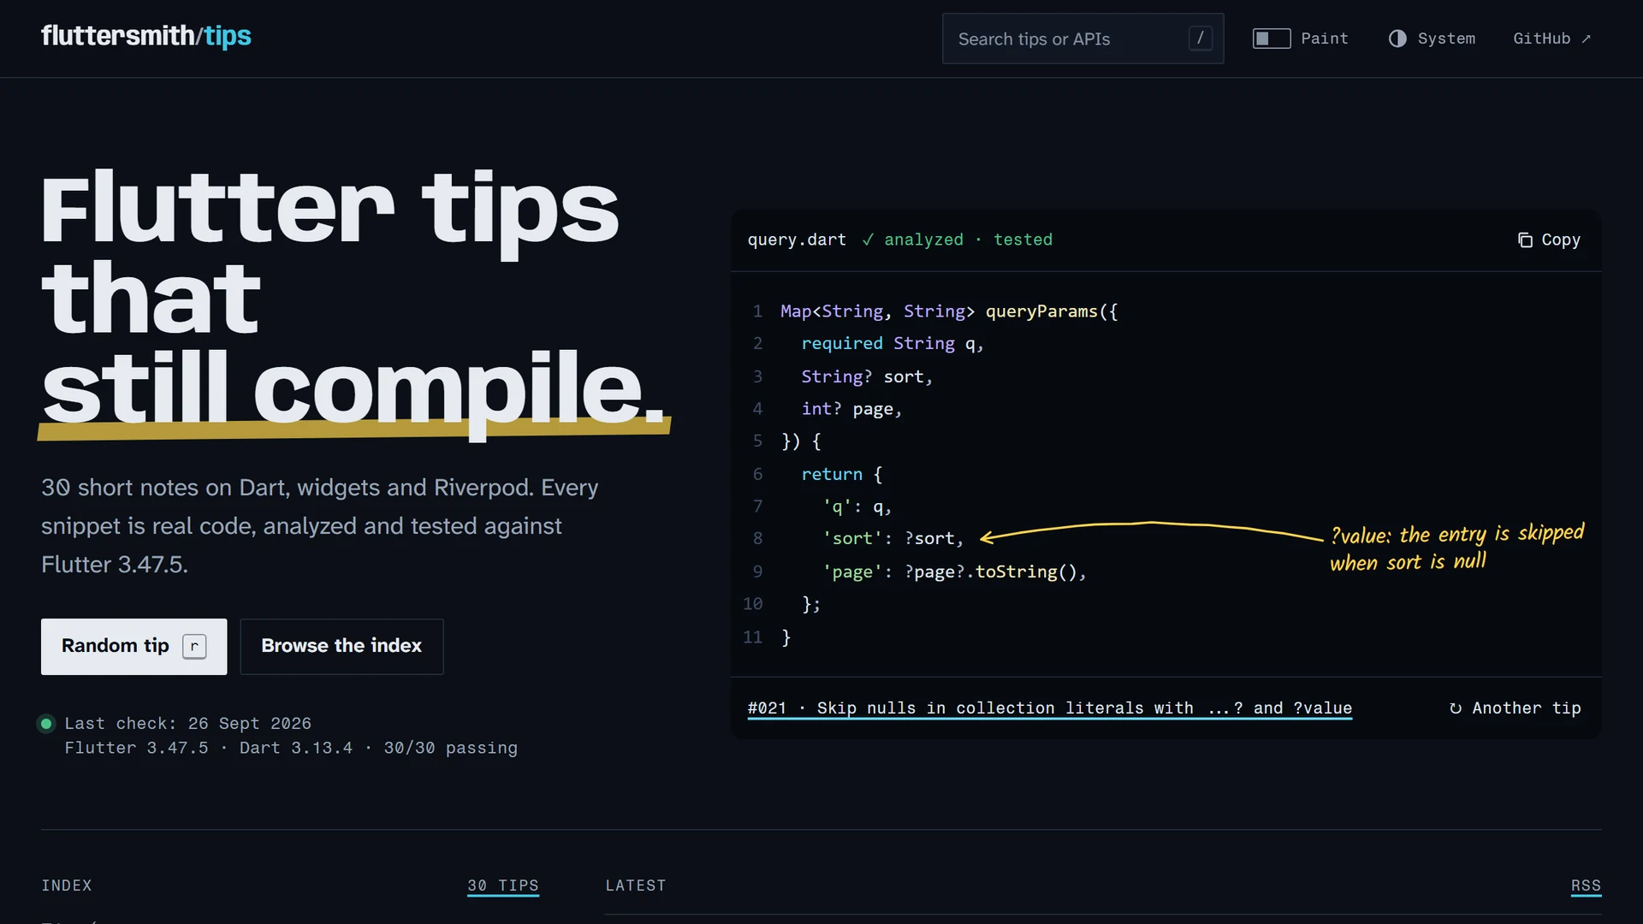This screenshot has width=1643, height=924.
Task: Switch the System theme mode
Action: pos(1432,38)
